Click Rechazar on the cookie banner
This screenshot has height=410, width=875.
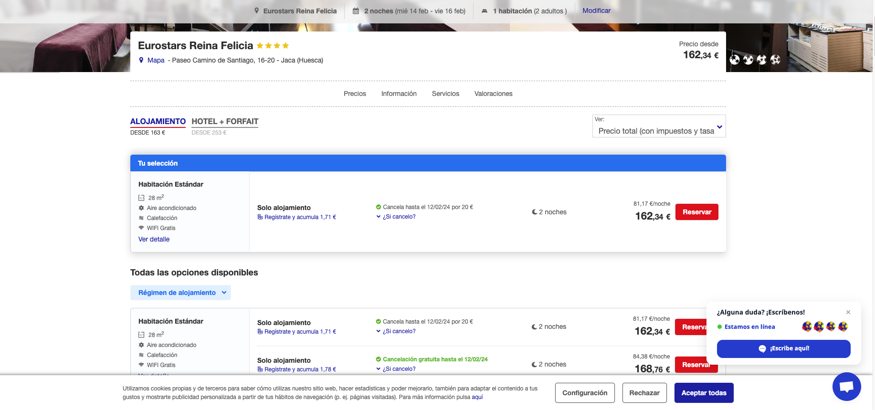pyautogui.click(x=644, y=393)
